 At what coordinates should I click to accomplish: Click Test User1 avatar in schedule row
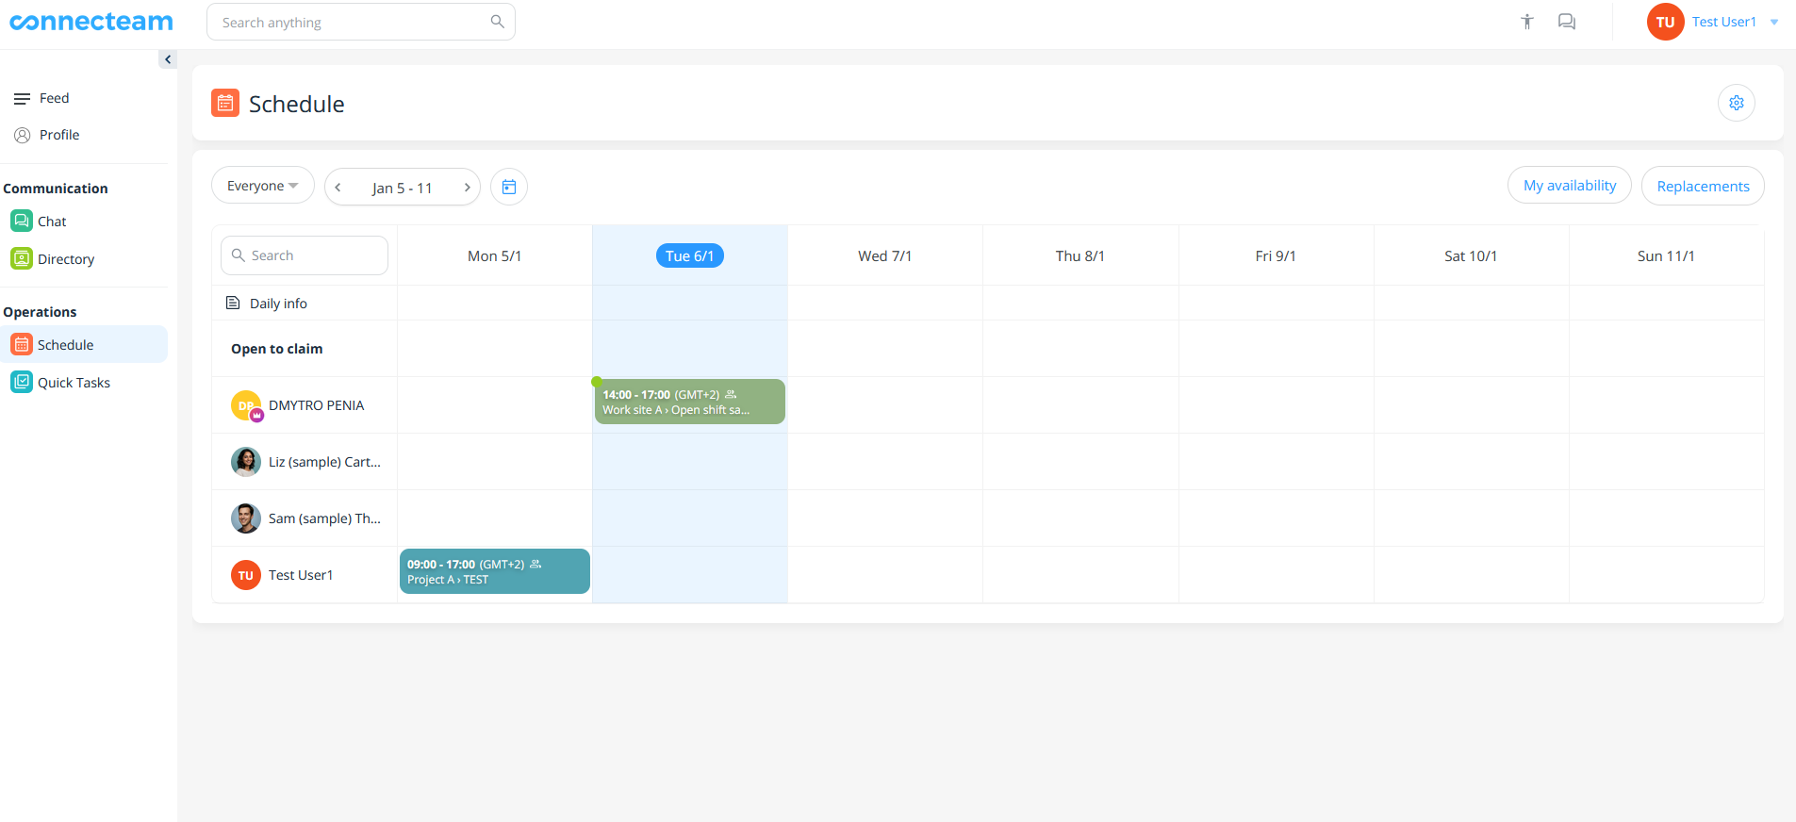(246, 575)
